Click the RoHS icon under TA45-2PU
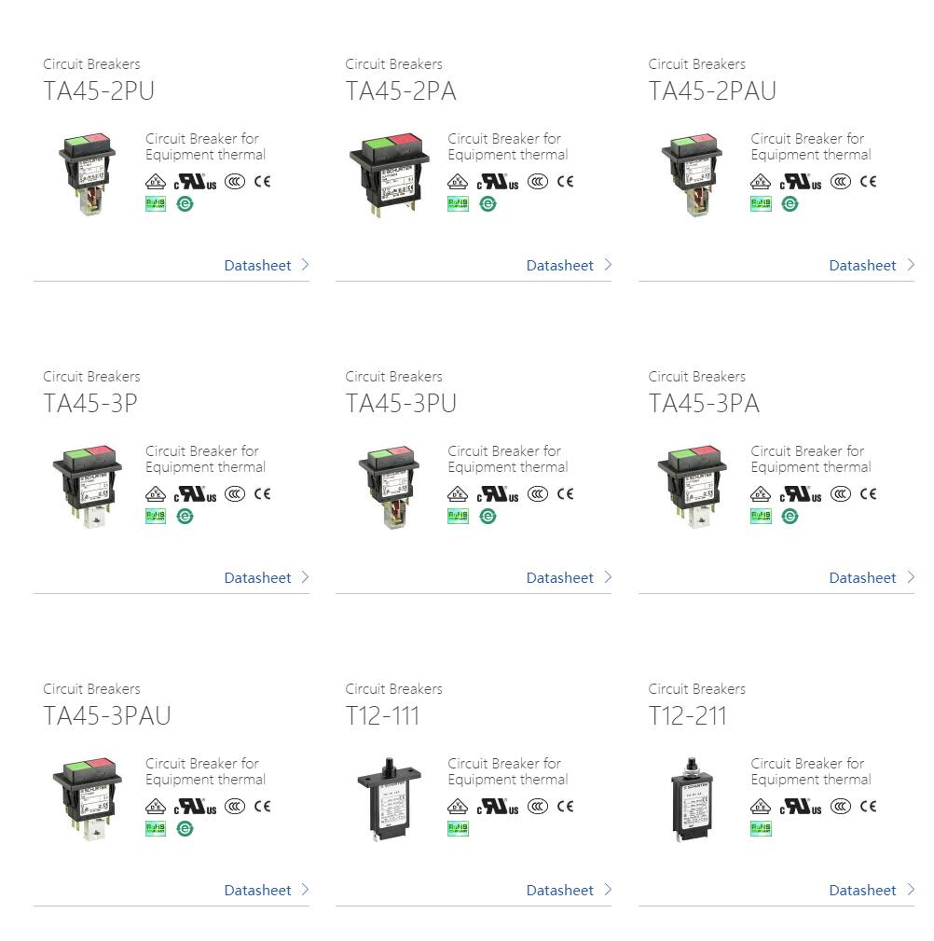This screenshot has width=934, height=941. [x=156, y=204]
